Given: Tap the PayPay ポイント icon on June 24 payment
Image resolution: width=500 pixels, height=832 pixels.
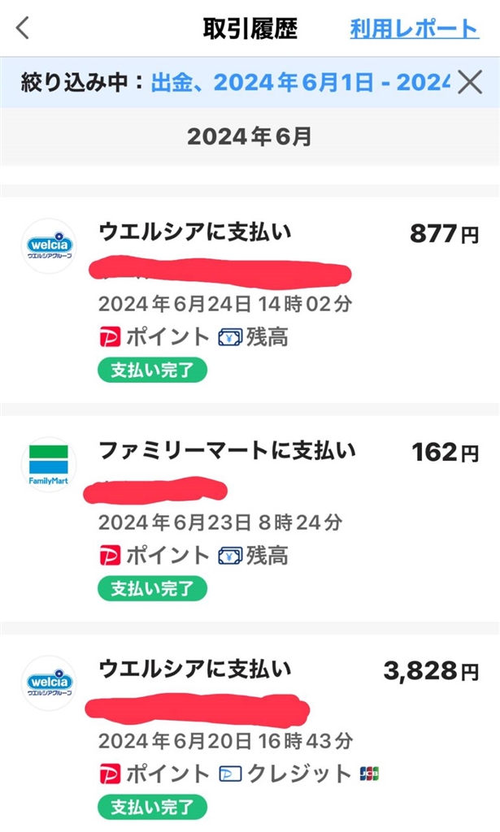Looking at the screenshot, I should (x=110, y=337).
